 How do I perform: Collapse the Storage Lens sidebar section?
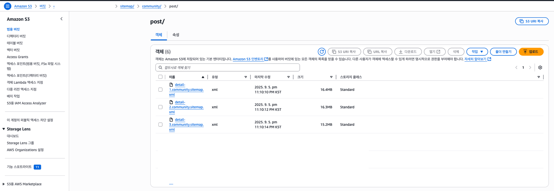(4, 129)
